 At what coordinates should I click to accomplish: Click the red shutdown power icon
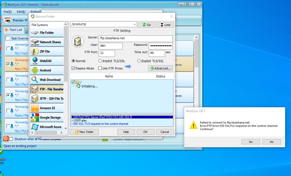[x=6, y=139]
